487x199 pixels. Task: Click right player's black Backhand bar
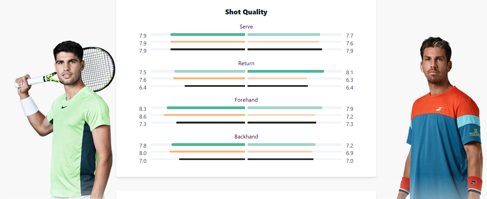tap(281, 159)
